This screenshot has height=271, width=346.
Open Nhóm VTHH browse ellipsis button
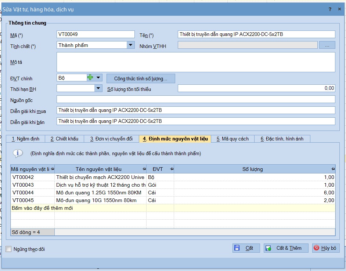click(x=327, y=45)
